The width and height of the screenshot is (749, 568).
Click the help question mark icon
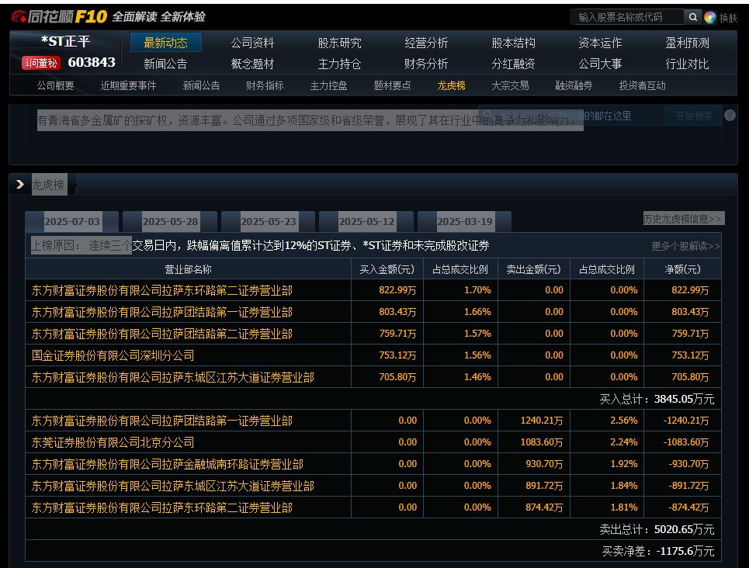click(730, 115)
